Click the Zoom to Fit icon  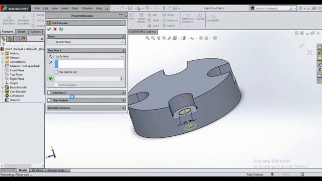click(x=147, y=38)
